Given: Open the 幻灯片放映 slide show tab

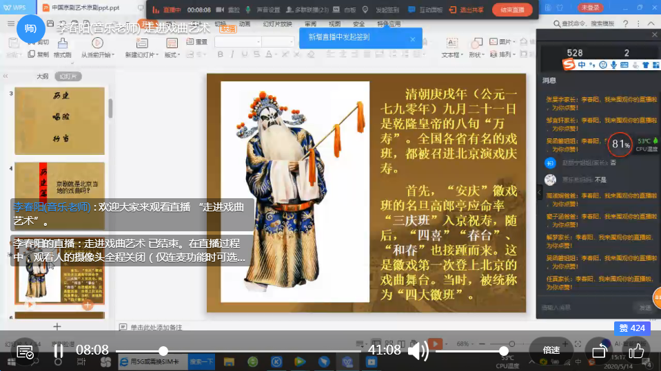Looking at the screenshot, I should pos(277,24).
